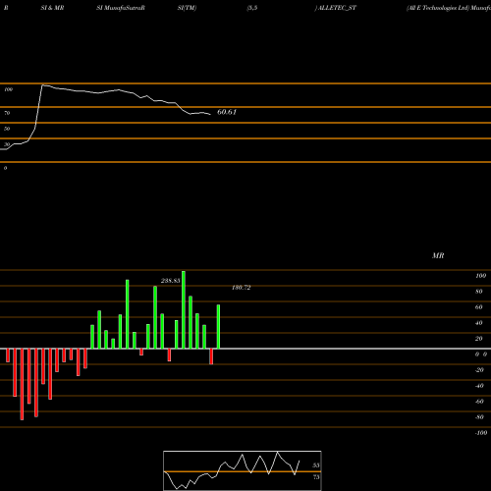Click the RSI axis label 100
Viewport: 491px width, 491px height.
[x=8, y=89]
